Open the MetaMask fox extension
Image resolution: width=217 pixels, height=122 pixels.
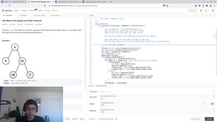200,6
